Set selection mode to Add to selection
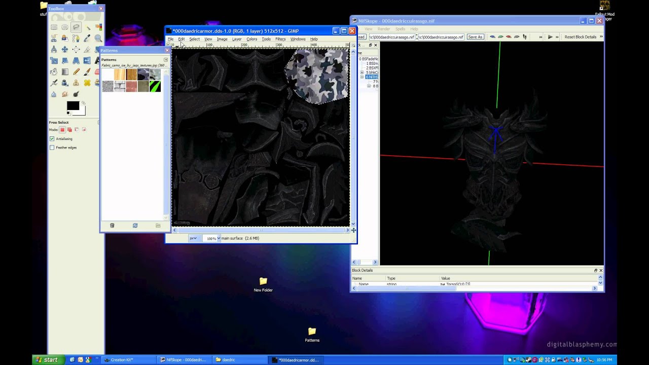649x365 pixels. 70,130
